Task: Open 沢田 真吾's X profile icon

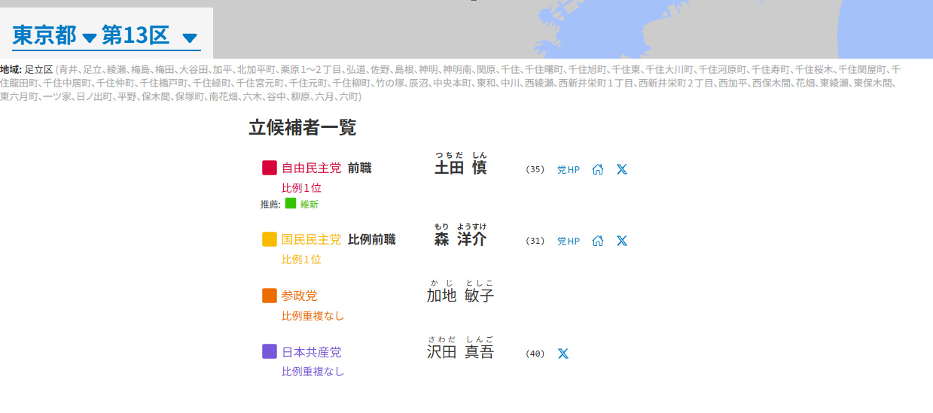Action: 563,354
